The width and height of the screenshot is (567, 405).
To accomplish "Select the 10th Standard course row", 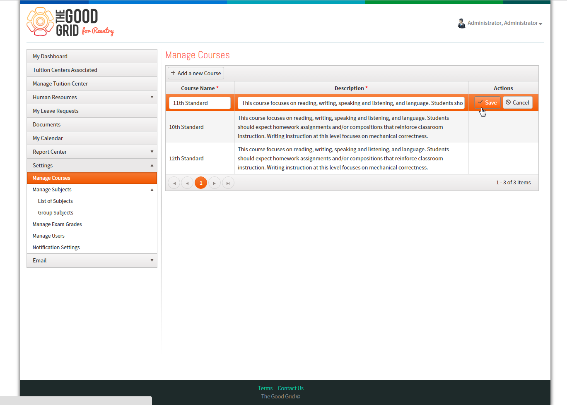I will pyautogui.click(x=352, y=127).
